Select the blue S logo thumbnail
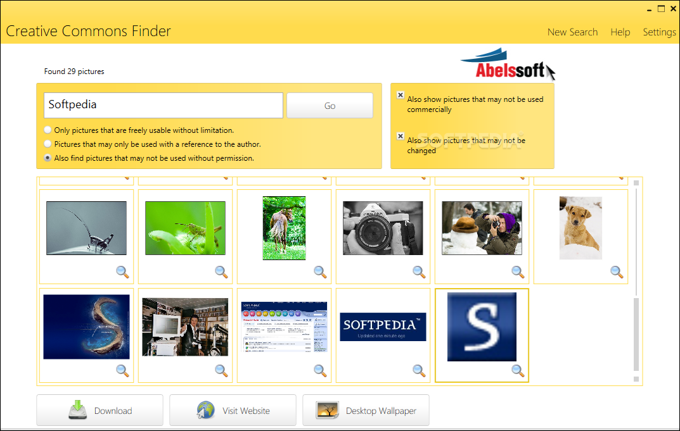 point(482,327)
